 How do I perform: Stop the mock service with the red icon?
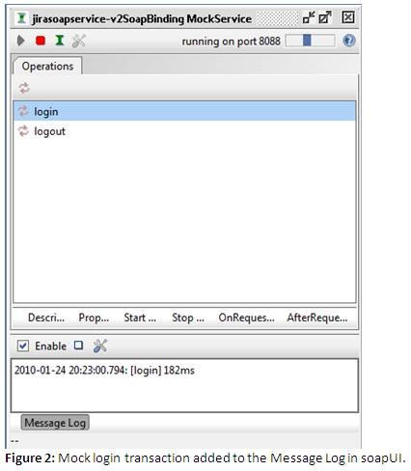[41, 41]
